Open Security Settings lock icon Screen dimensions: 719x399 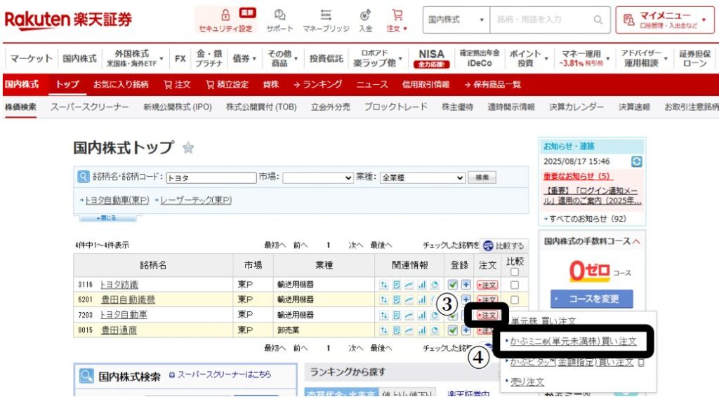pyautogui.click(x=225, y=15)
